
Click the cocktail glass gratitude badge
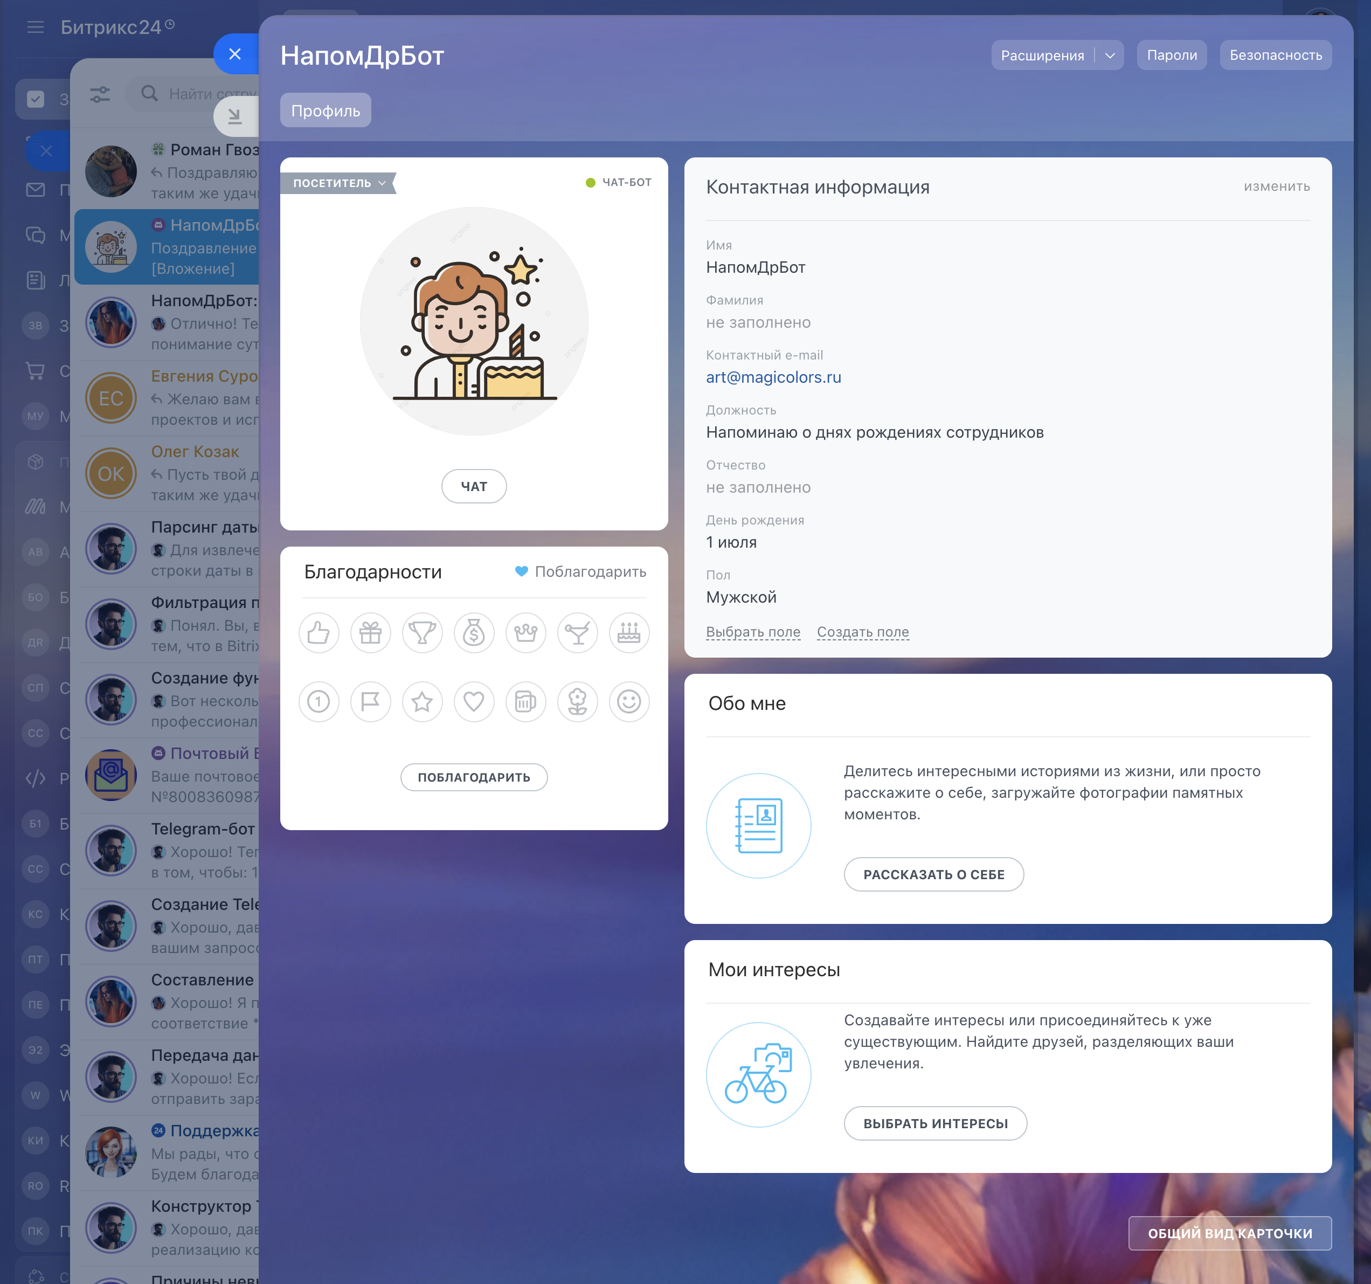point(577,633)
